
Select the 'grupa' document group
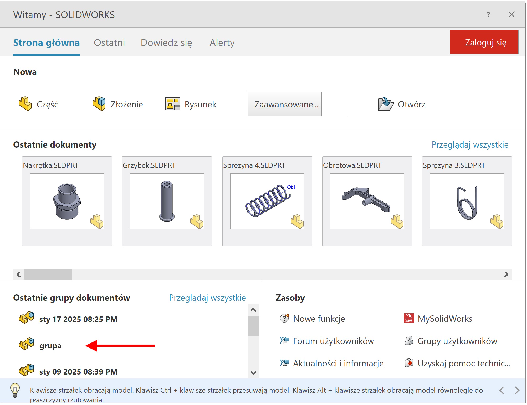pyautogui.click(x=50, y=346)
